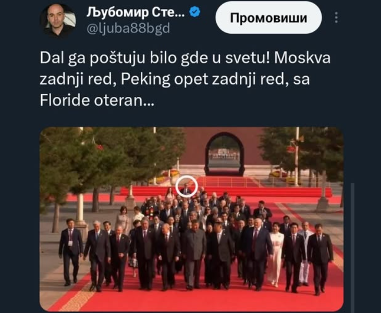Visit the @ljuba88bgd handle link
The height and width of the screenshot is (313, 381).
click(x=128, y=29)
